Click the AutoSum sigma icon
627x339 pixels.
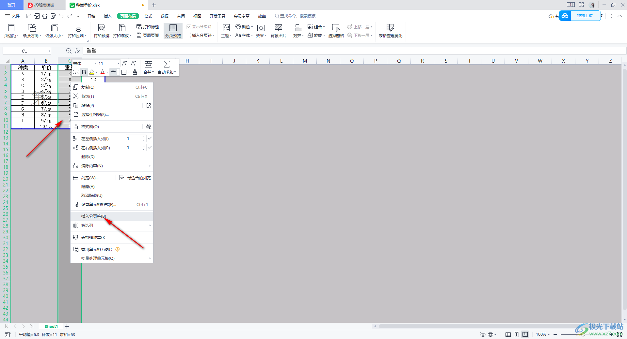tap(167, 64)
